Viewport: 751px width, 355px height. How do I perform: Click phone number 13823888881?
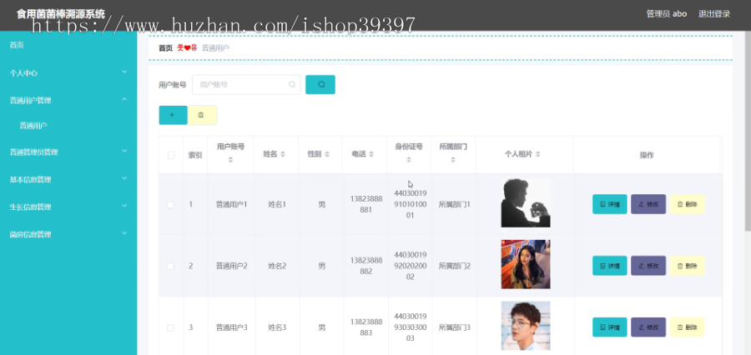[366, 204]
